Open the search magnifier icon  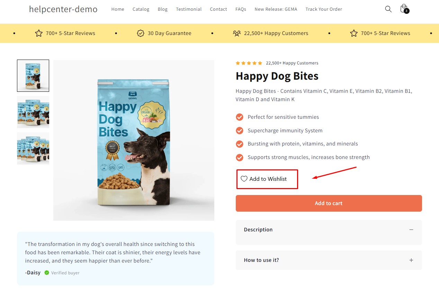click(x=388, y=9)
